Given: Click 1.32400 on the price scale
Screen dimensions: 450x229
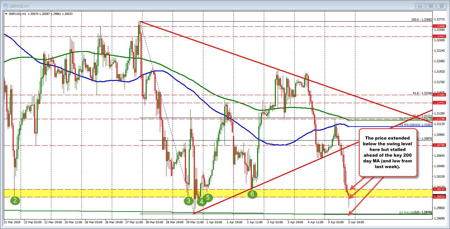Looking at the screenshot, I should pos(440,40).
